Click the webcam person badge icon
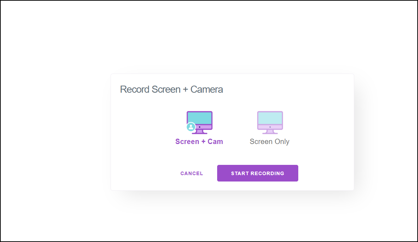This screenshot has height=242, width=418. click(191, 127)
